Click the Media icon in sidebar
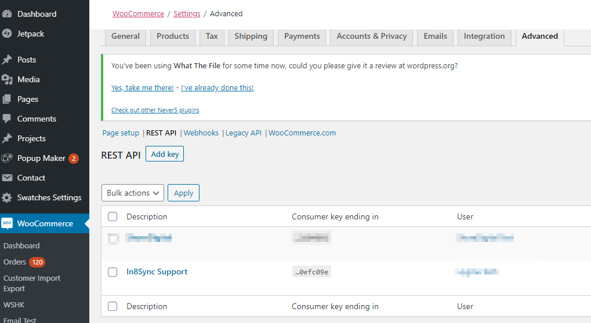 coord(8,79)
